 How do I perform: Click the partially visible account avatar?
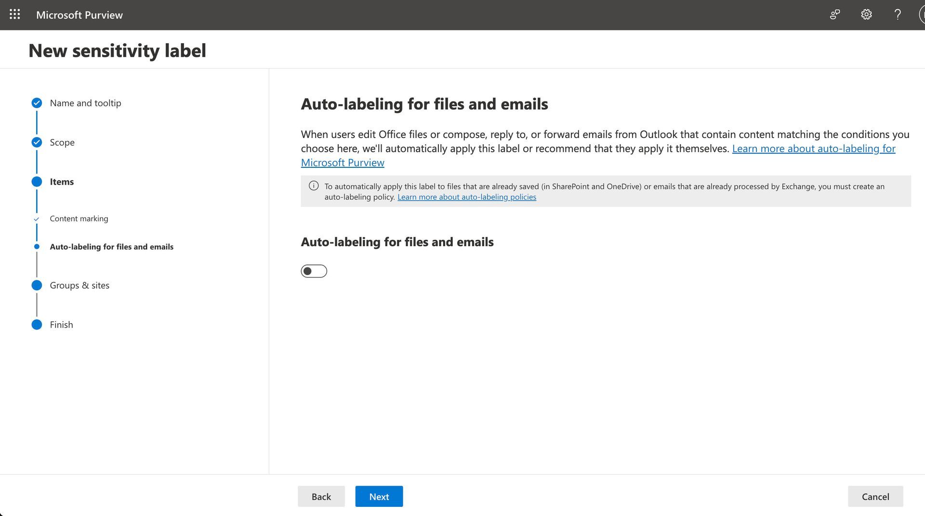[922, 14]
